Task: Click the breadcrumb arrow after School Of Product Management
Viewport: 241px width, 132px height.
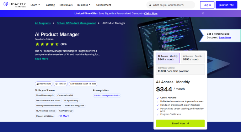Action: 99,23
